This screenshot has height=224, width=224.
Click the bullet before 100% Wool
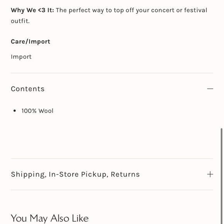pyautogui.click(x=14, y=111)
